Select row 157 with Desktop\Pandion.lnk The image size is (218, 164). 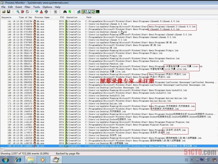point(109,64)
